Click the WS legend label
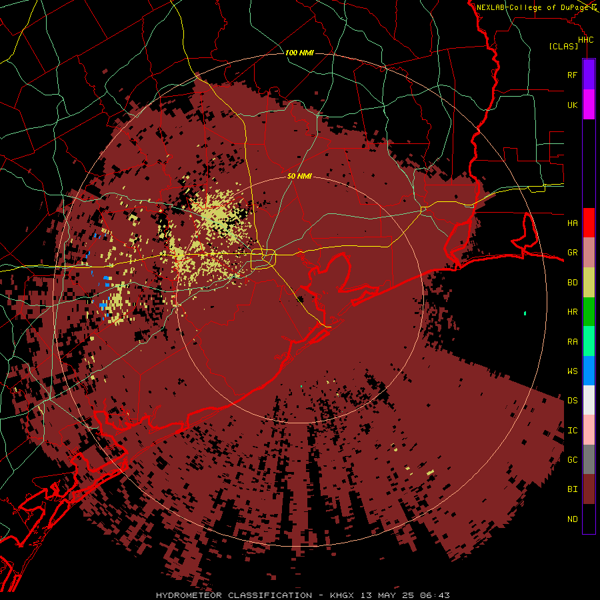 (573, 371)
